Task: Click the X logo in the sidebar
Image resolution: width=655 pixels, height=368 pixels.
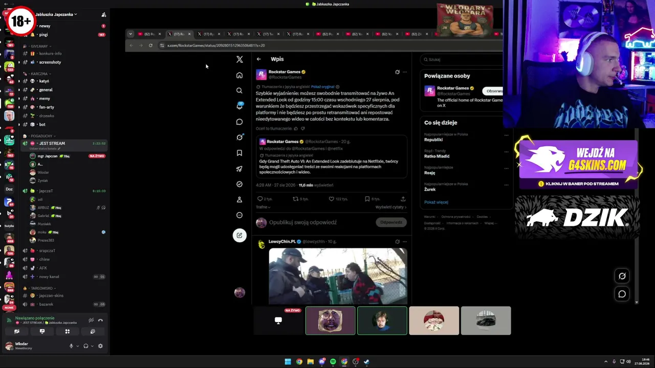Action: pyautogui.click(x=239, y=59)
